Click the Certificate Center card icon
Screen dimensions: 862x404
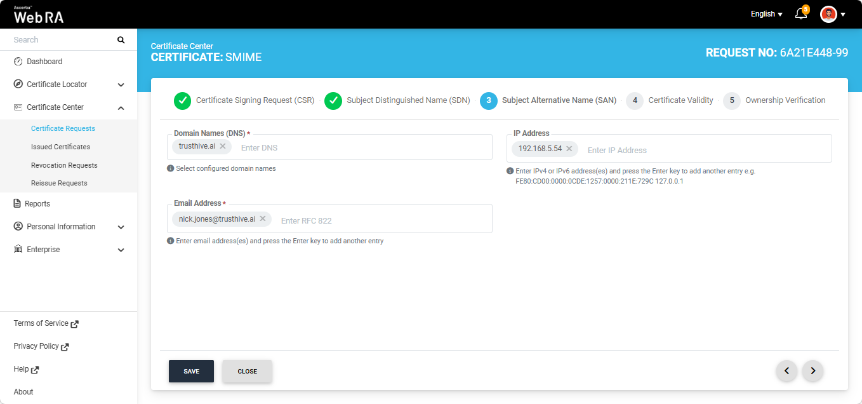18,107
